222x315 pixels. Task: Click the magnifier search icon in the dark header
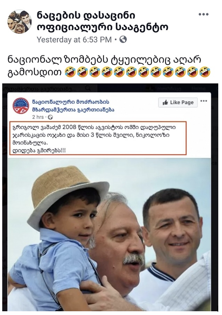click(x=87, y=88)
